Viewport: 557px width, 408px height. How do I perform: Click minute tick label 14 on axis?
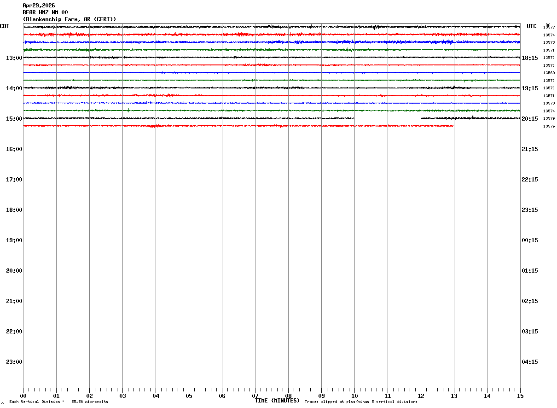tap(487, 396)
